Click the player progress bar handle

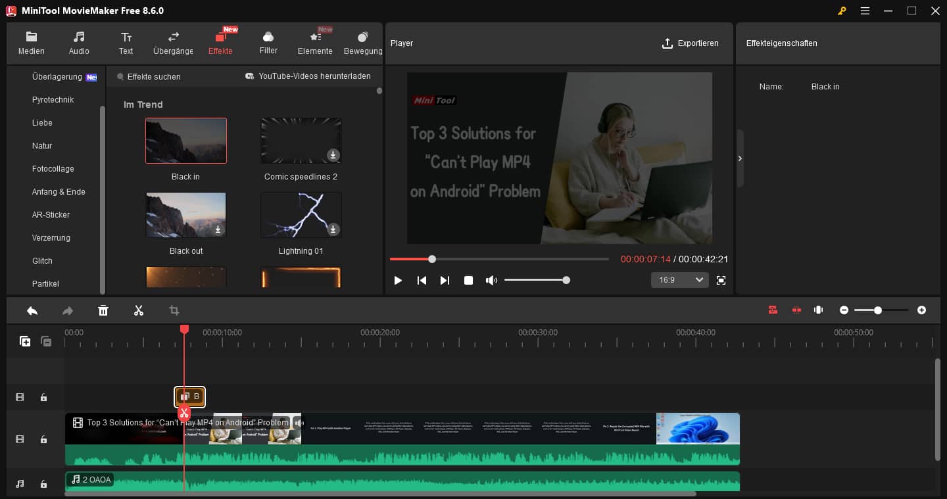click(x=432, y=259)
